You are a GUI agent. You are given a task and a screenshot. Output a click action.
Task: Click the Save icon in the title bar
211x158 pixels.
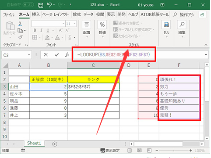click(41, 5)
